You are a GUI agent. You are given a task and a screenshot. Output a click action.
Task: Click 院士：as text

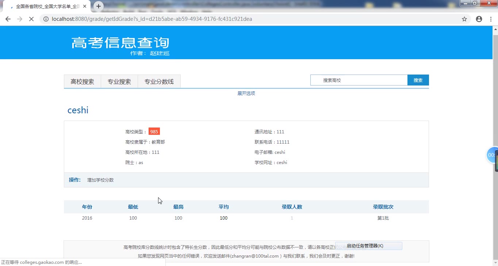[x=134, y=163]
